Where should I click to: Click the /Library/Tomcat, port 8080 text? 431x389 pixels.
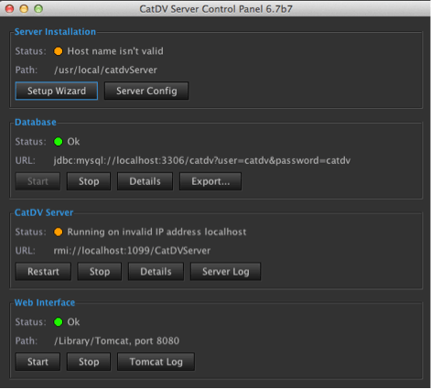[116, 340]
